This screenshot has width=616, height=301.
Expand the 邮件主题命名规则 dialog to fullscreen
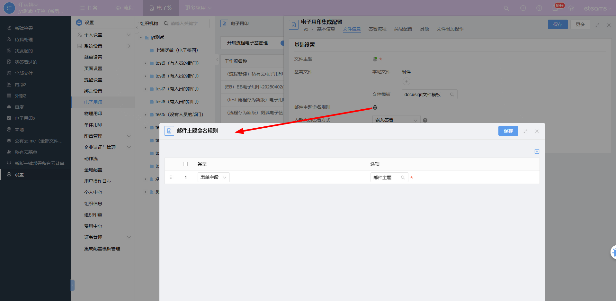coord(525,131)
